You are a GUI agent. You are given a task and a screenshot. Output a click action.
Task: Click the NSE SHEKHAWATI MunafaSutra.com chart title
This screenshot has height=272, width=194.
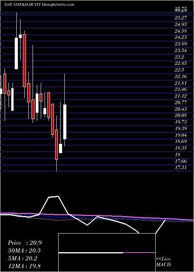point(39,5)
